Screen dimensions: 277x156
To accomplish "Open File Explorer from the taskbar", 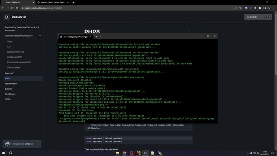I will point(117,153).
